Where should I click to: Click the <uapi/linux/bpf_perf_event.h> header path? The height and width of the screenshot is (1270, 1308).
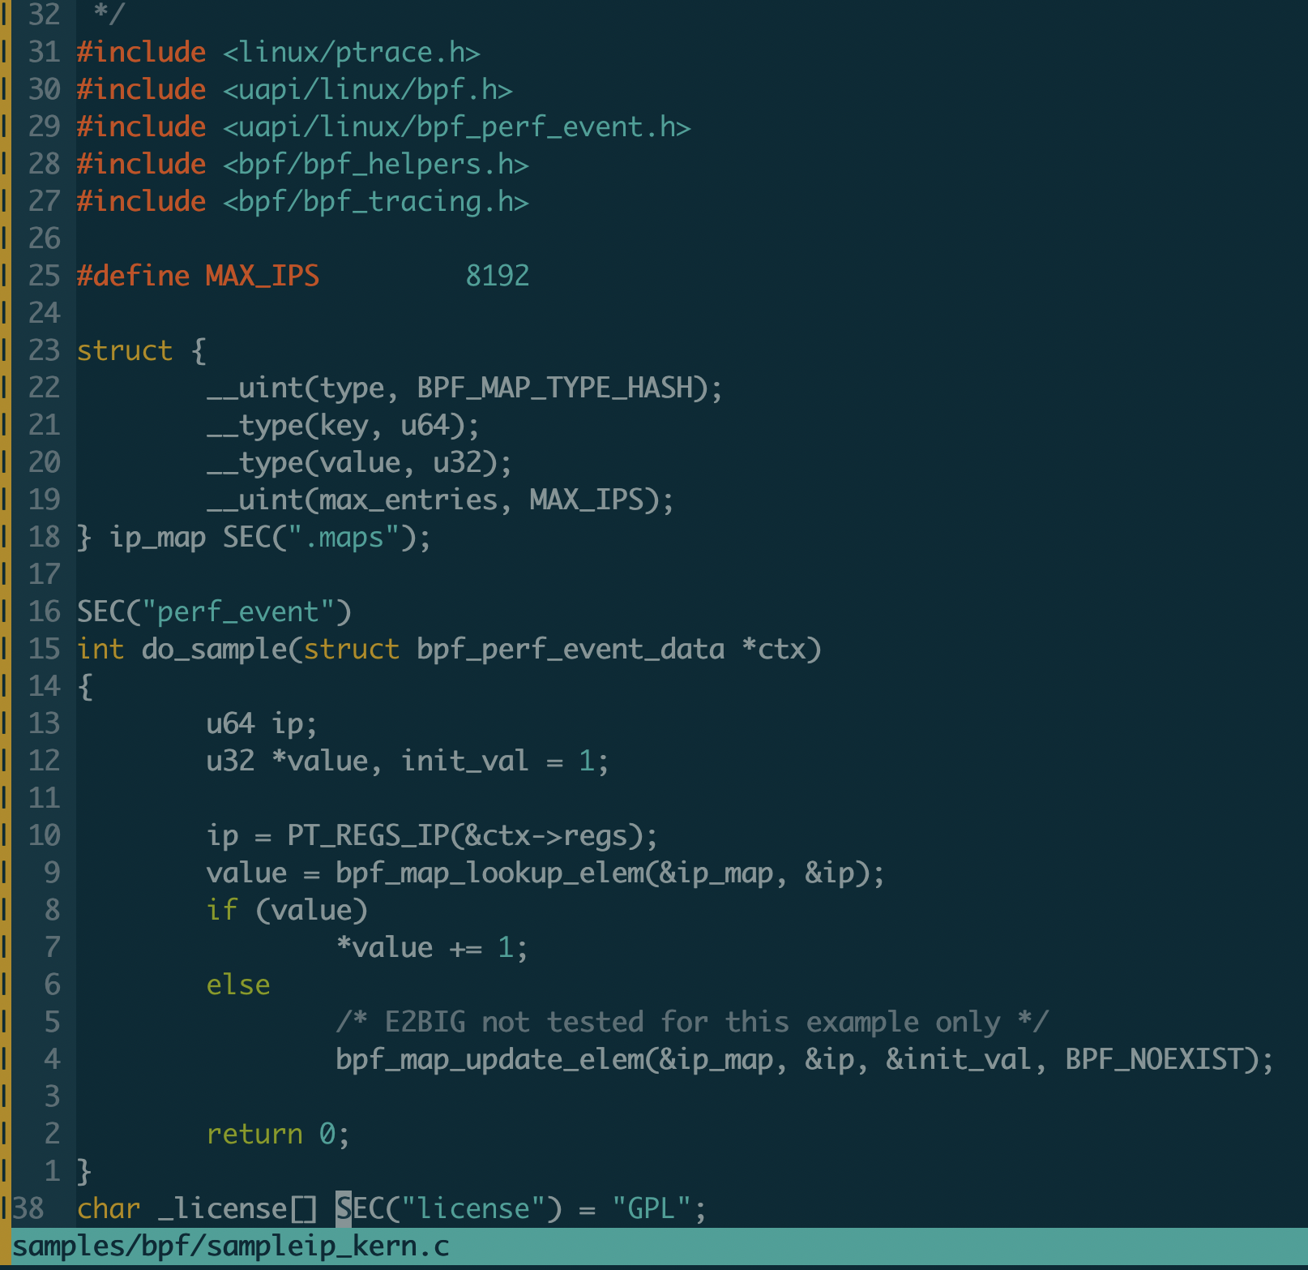[456, 127]
